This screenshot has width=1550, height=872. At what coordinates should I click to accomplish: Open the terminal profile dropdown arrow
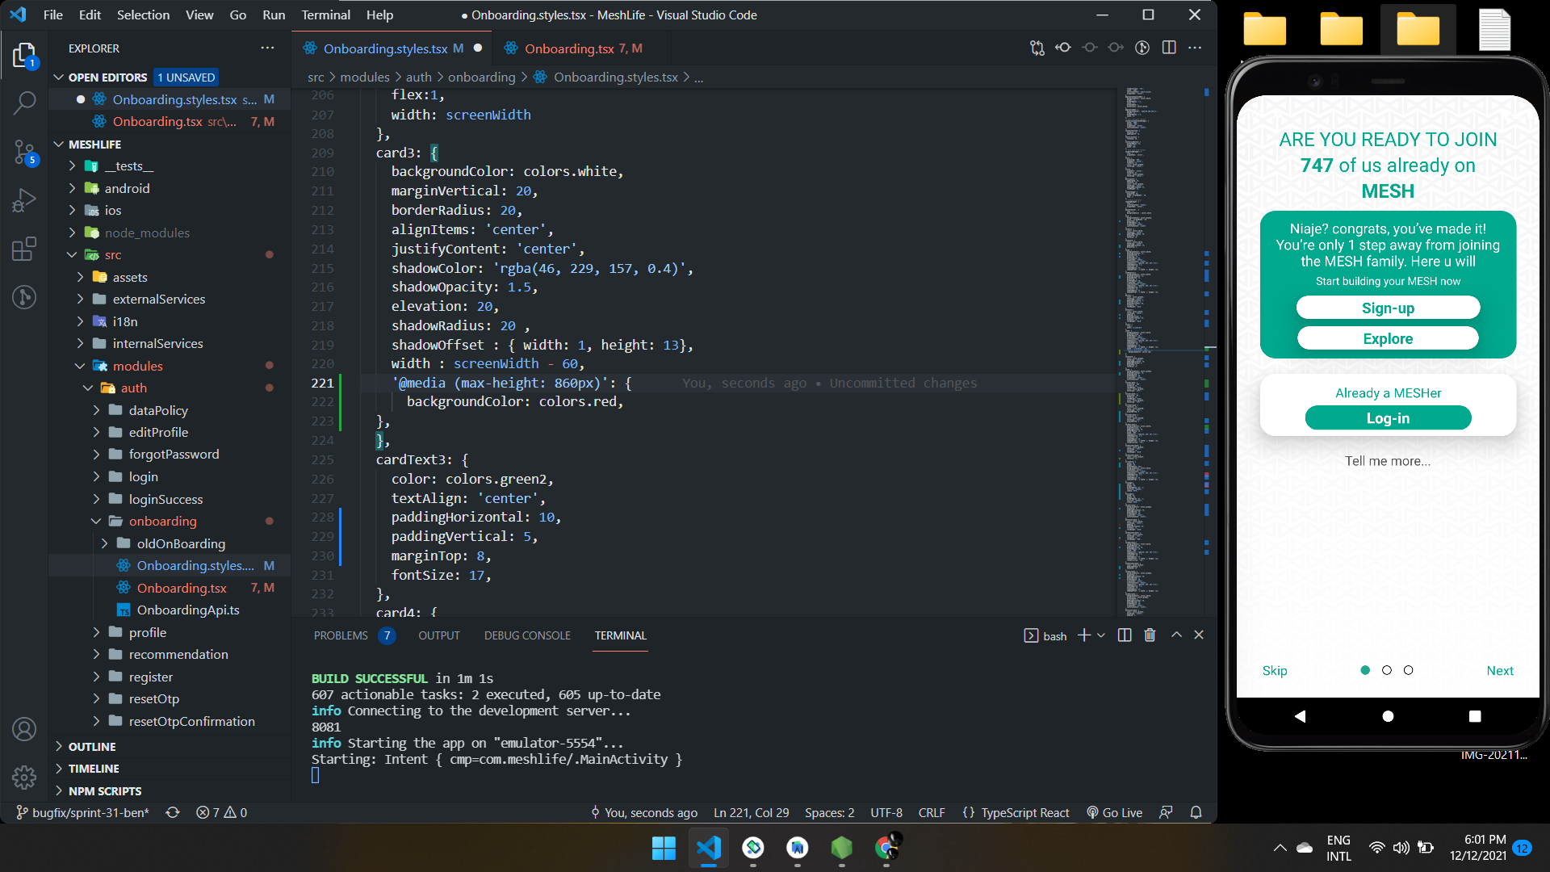[x=1102, y=635]
